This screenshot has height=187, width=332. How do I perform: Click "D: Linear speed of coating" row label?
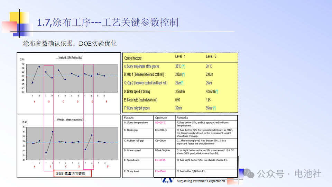(x=137, y=91)
